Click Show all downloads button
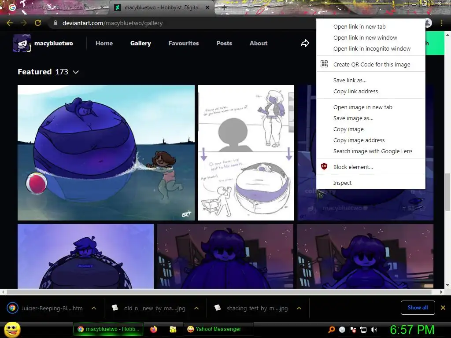 [x=418, y=308]
